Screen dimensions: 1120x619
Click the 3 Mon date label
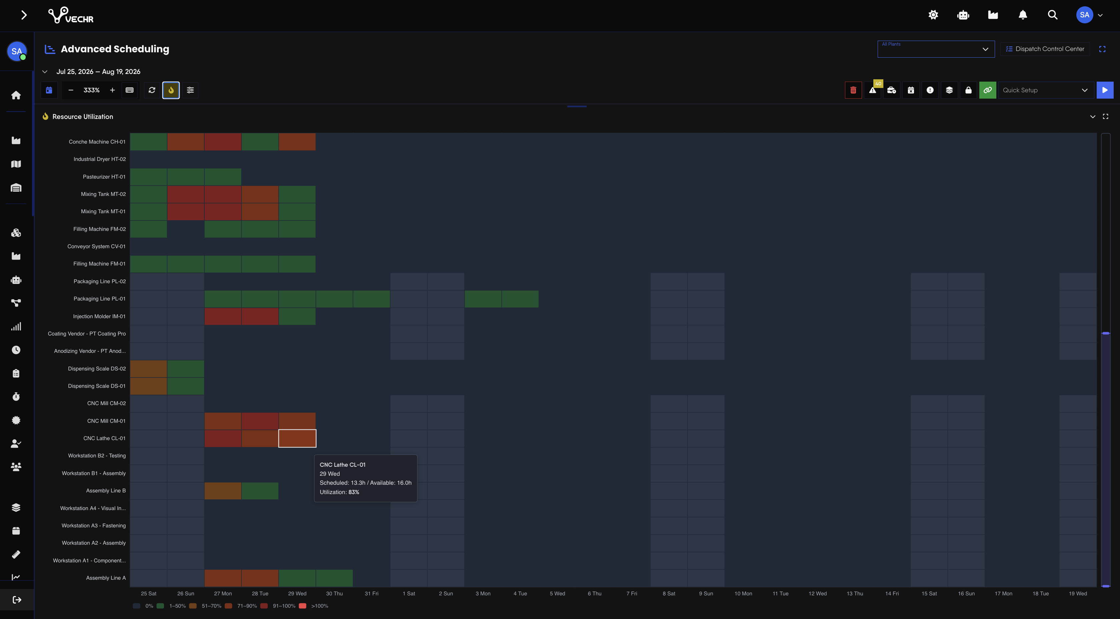tap(483, 594)
